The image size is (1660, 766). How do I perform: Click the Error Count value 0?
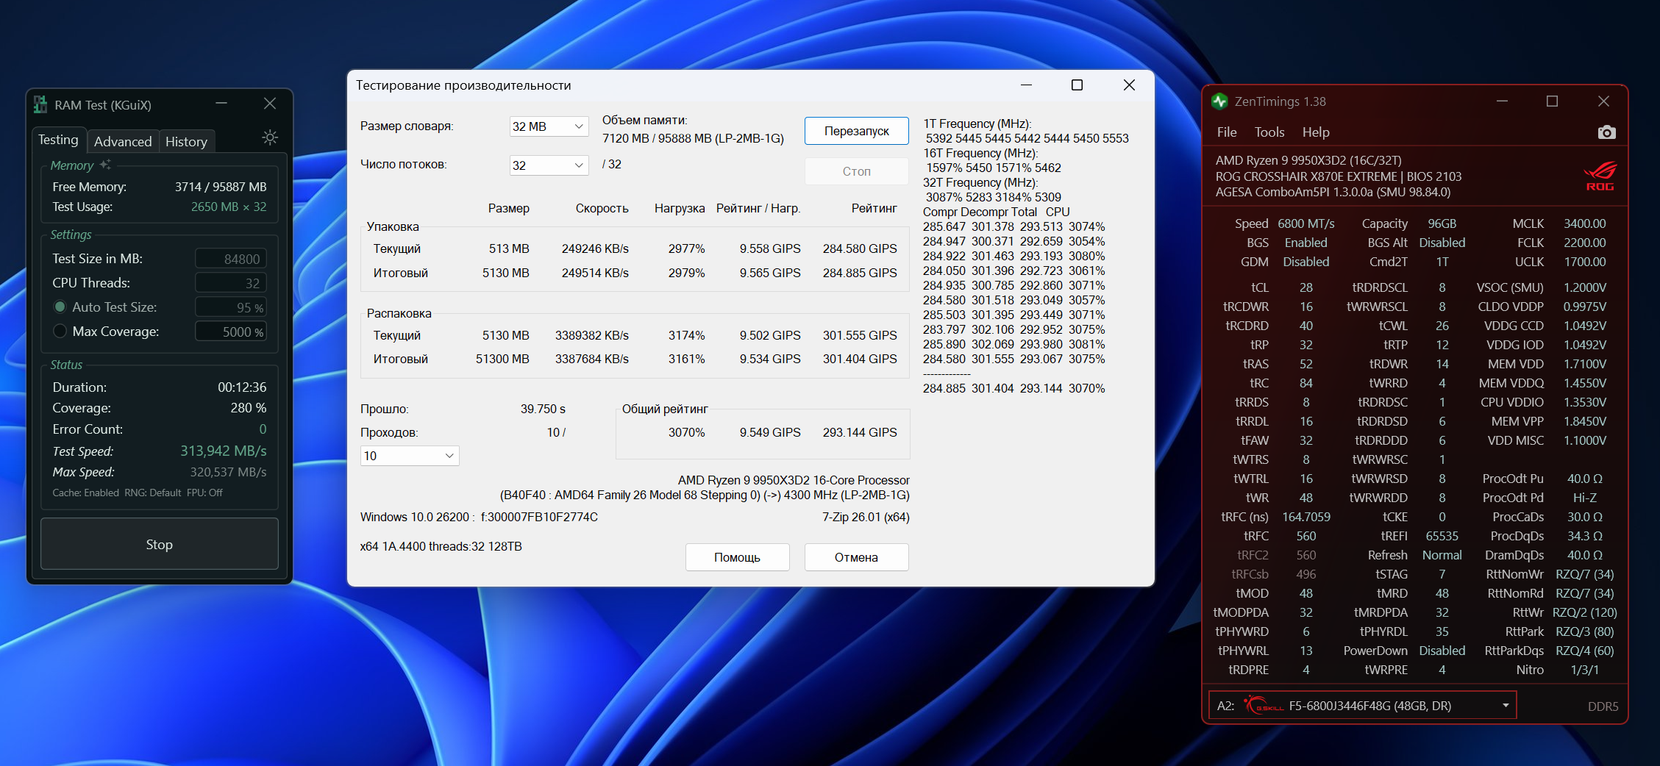[x=263, y=429]
